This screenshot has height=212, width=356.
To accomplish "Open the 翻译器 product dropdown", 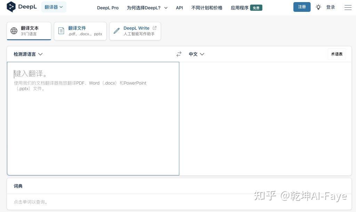I will (x=54, y=7).
